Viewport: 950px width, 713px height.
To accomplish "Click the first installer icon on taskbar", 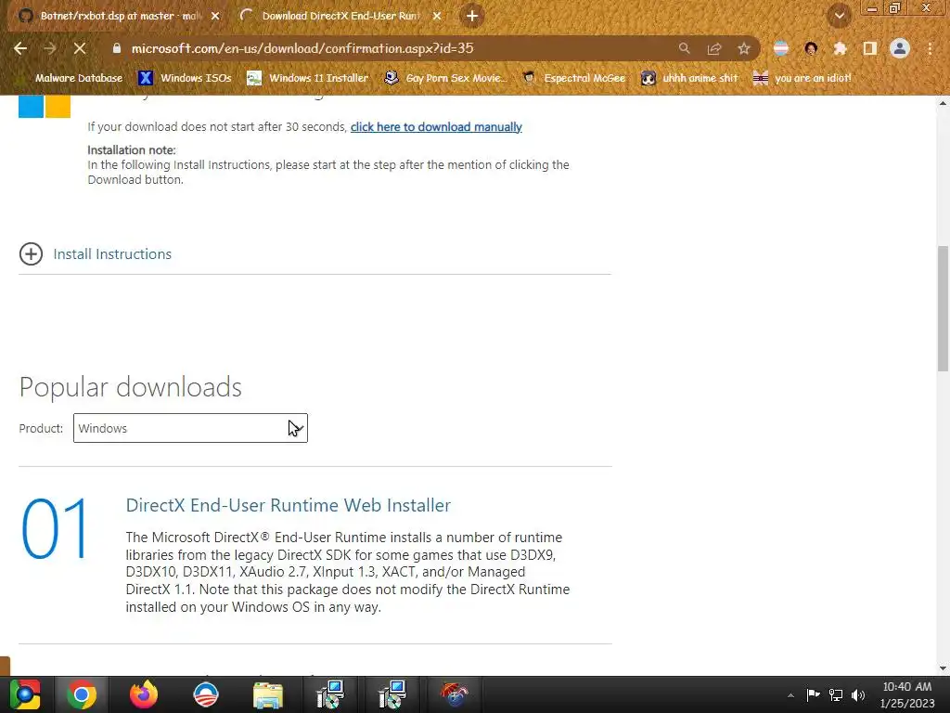I will coord(330,694).
